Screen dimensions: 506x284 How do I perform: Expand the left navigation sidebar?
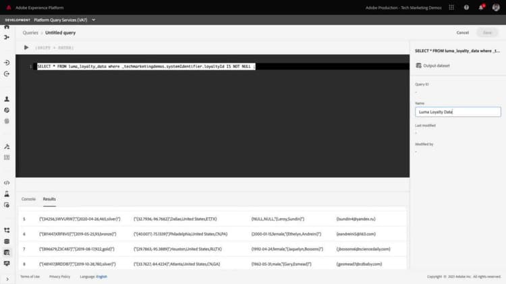click(x=7, y=279)
